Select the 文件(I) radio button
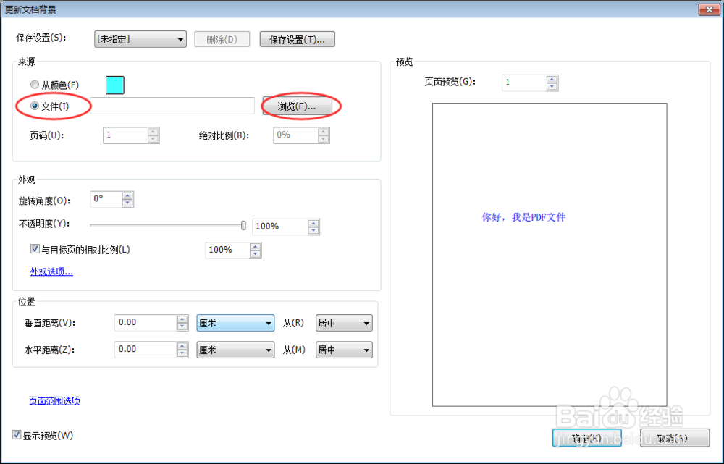724x464 pixels. tap(35, 106)
